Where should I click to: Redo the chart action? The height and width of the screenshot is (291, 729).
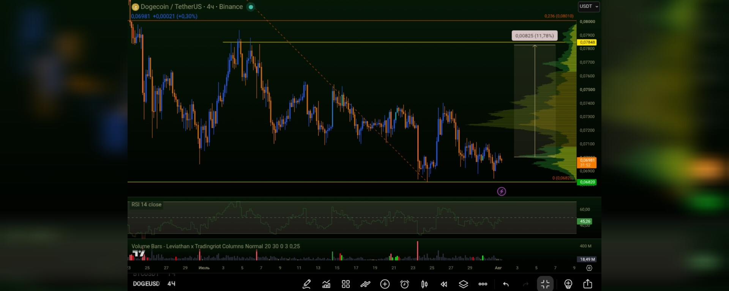525,284
